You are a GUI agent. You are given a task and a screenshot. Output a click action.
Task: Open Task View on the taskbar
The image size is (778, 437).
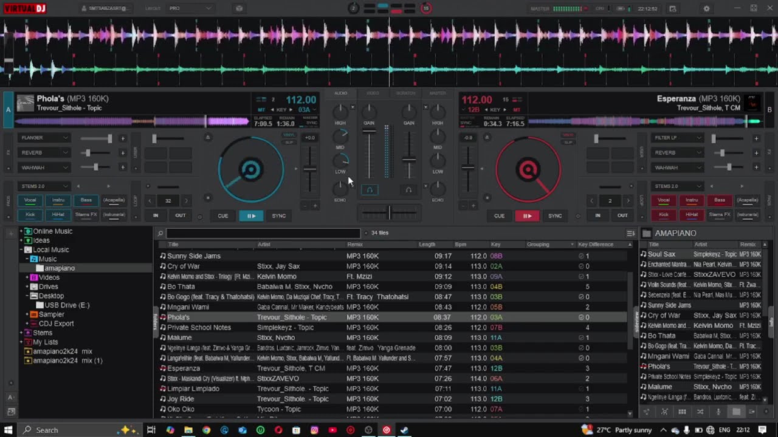[151, 430]
